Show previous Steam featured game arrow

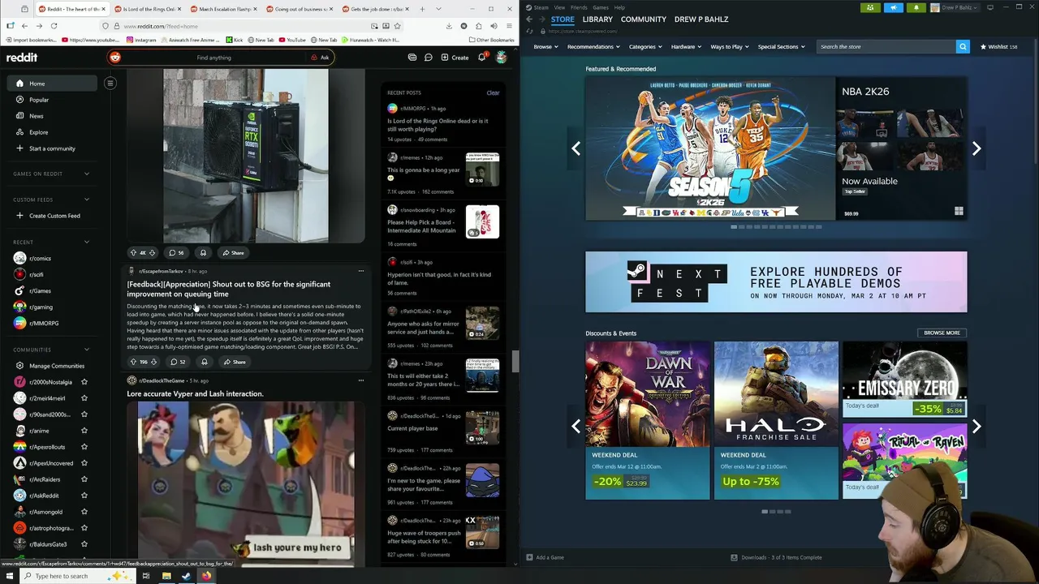click(576, 148)
